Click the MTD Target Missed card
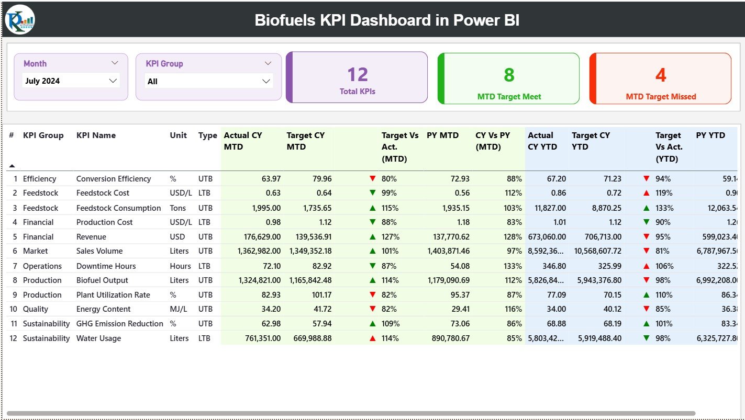This screenshot has width=745, height=420. [660, 77]
